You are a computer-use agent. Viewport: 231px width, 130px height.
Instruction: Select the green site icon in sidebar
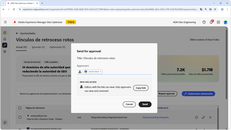point(5,33)
